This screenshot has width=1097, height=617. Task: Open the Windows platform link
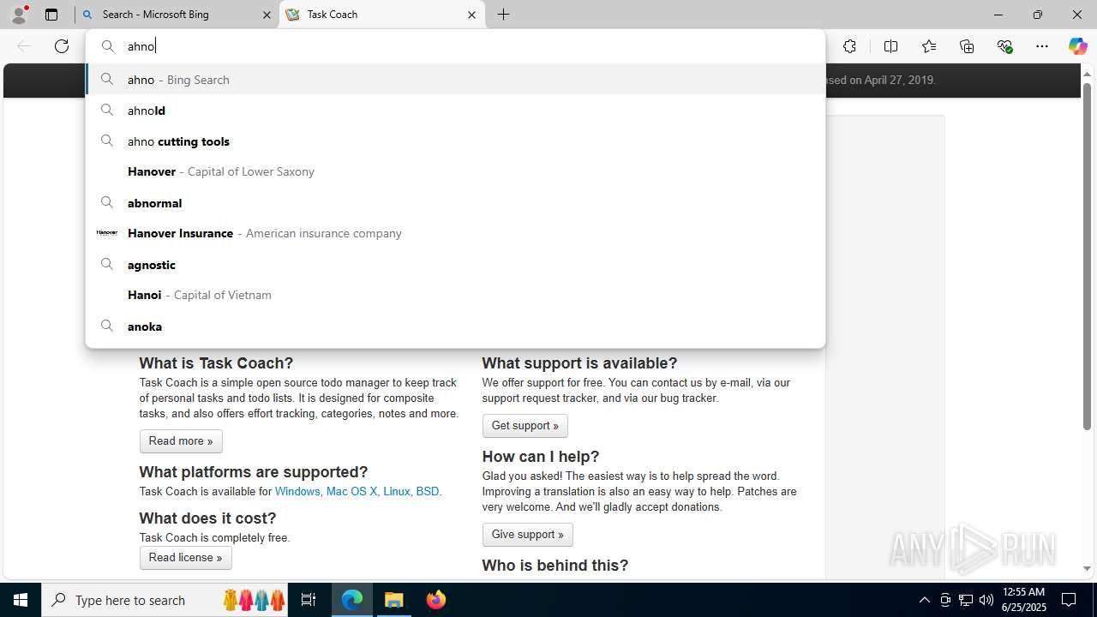[x=297, y=492]
